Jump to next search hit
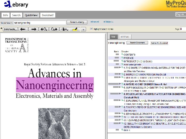 54,29
